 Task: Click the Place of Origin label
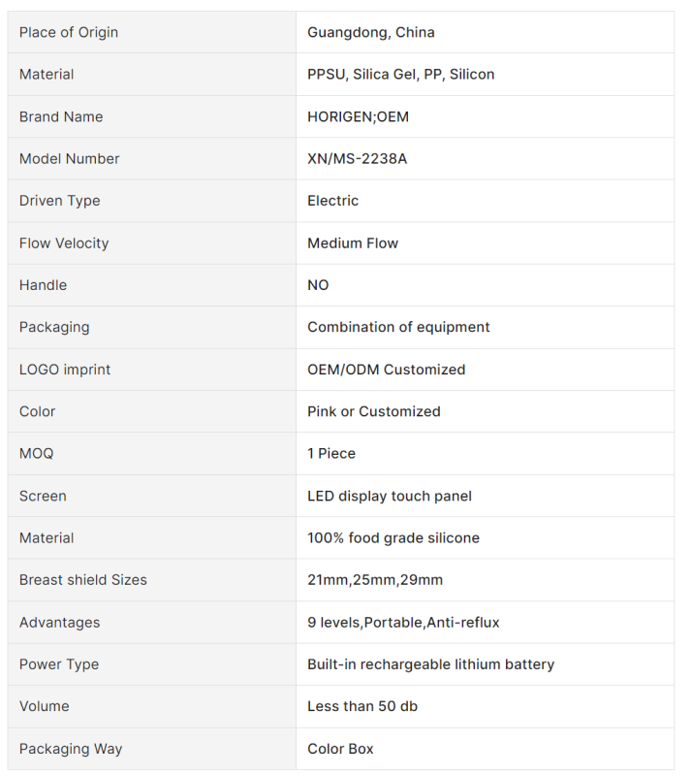pyautogui.click(x=69, y=32)
